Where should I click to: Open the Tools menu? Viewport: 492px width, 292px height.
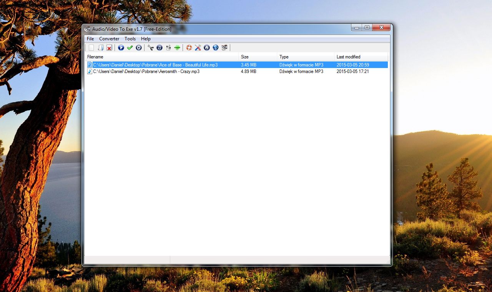click(x=130, y=39)
